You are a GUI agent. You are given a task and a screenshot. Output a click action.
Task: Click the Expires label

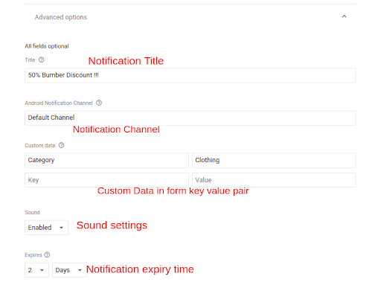pos(33,255)
